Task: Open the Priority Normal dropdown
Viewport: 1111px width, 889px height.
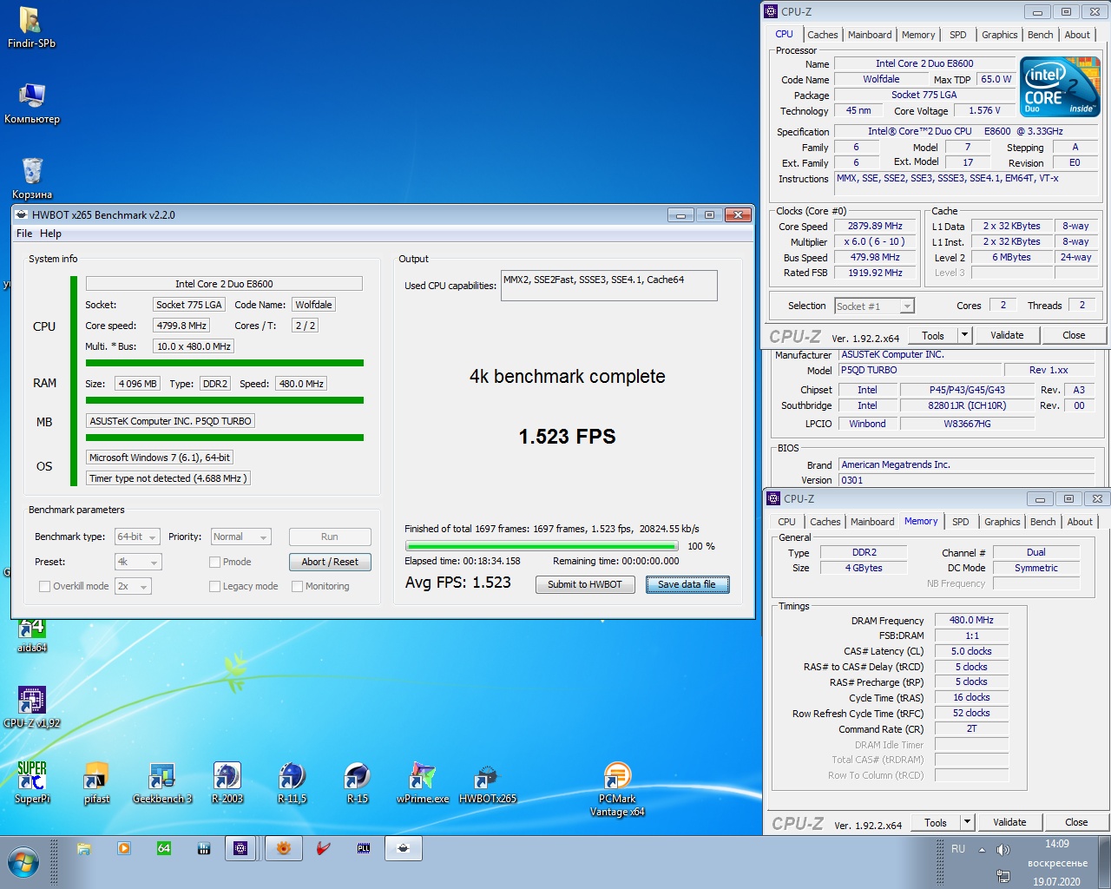Action: click(240, 537)
